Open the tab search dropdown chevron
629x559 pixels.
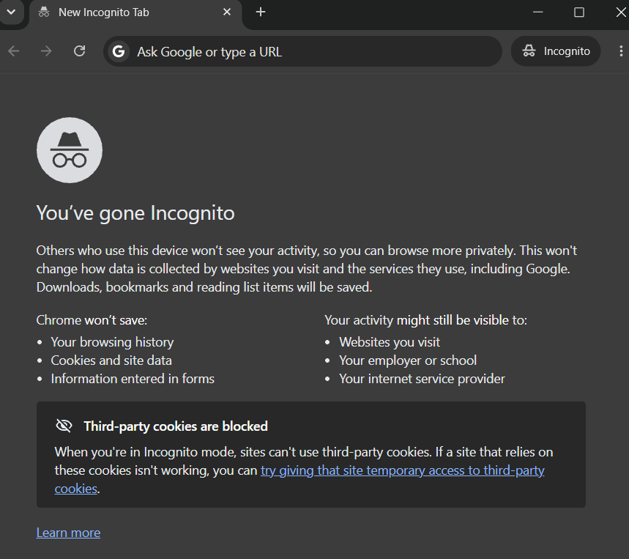(x=11, y=12)
